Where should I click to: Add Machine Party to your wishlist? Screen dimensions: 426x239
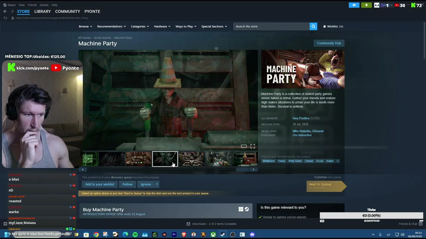point(100,184)
